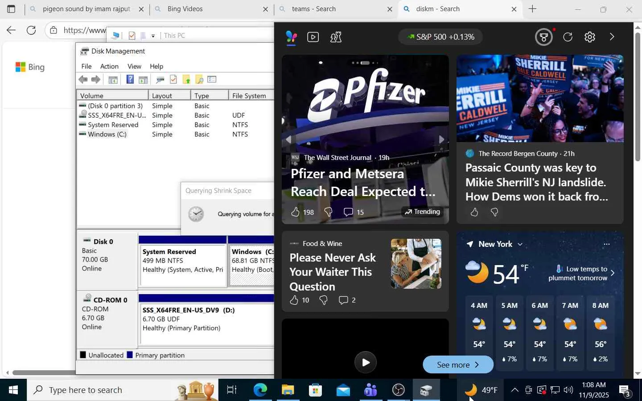Image resolution: width=642 pixels, height=401 pixels.
Task: Dislike the Passaic County article
Action: [x=494, y=212]
